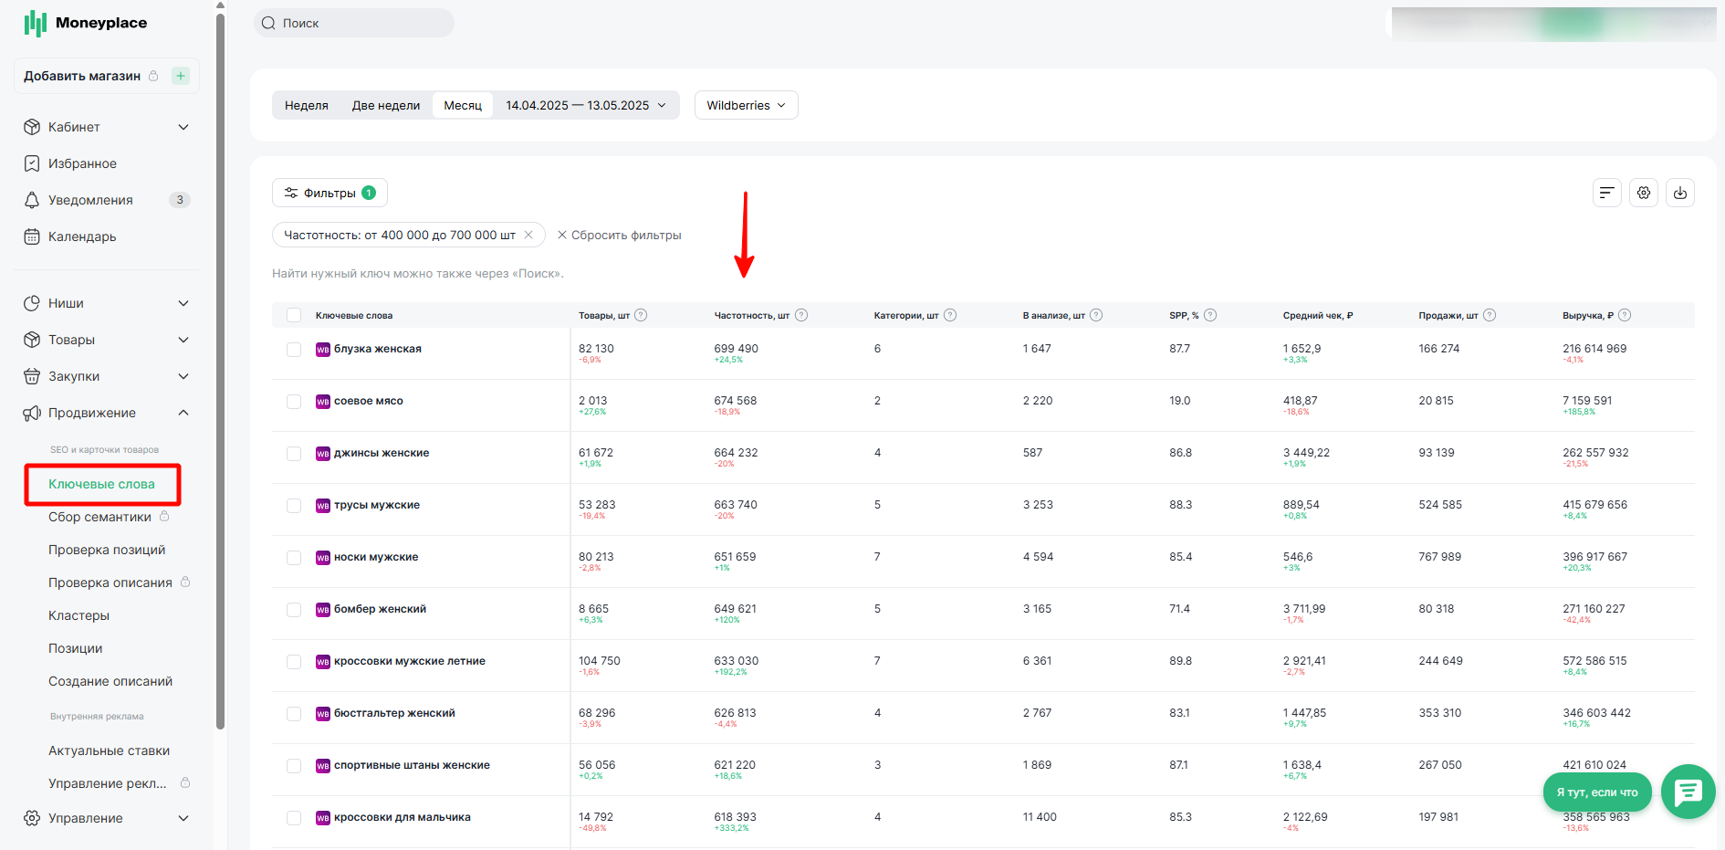Switch period to Неделя tab
The width and height of the screenshot is (1725, 850).
point(306,105)
